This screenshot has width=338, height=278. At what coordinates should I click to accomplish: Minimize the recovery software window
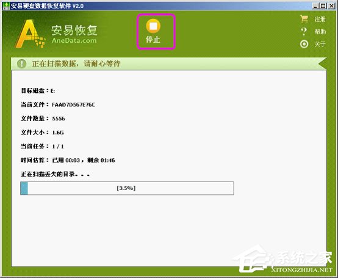316,6
